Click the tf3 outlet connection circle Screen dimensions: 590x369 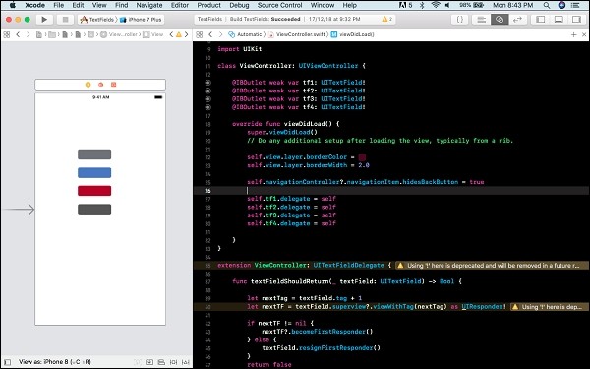pyautogui.click(x=208, y=98)
